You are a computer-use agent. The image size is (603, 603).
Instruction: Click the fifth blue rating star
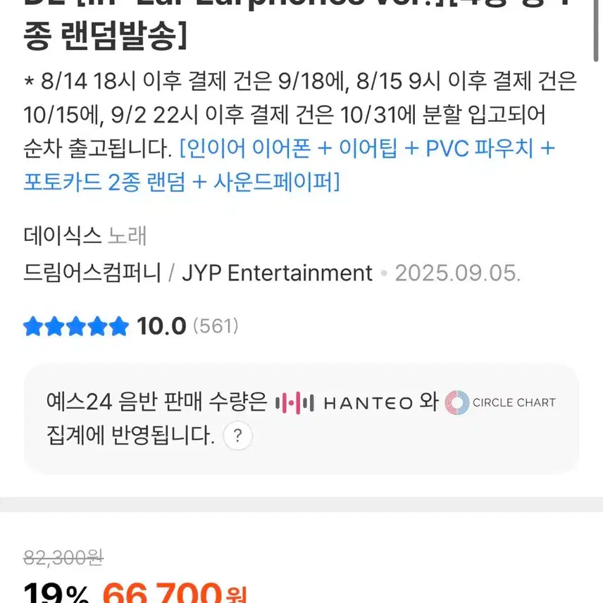point(120,326)
